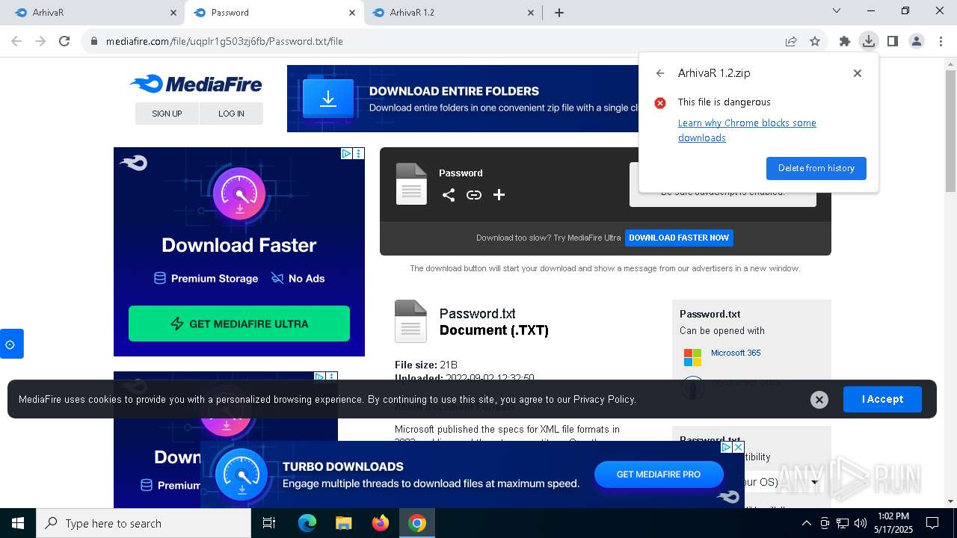Bookmark this page with the star
The image size is (957, 538).
click(x=815, y=41)
